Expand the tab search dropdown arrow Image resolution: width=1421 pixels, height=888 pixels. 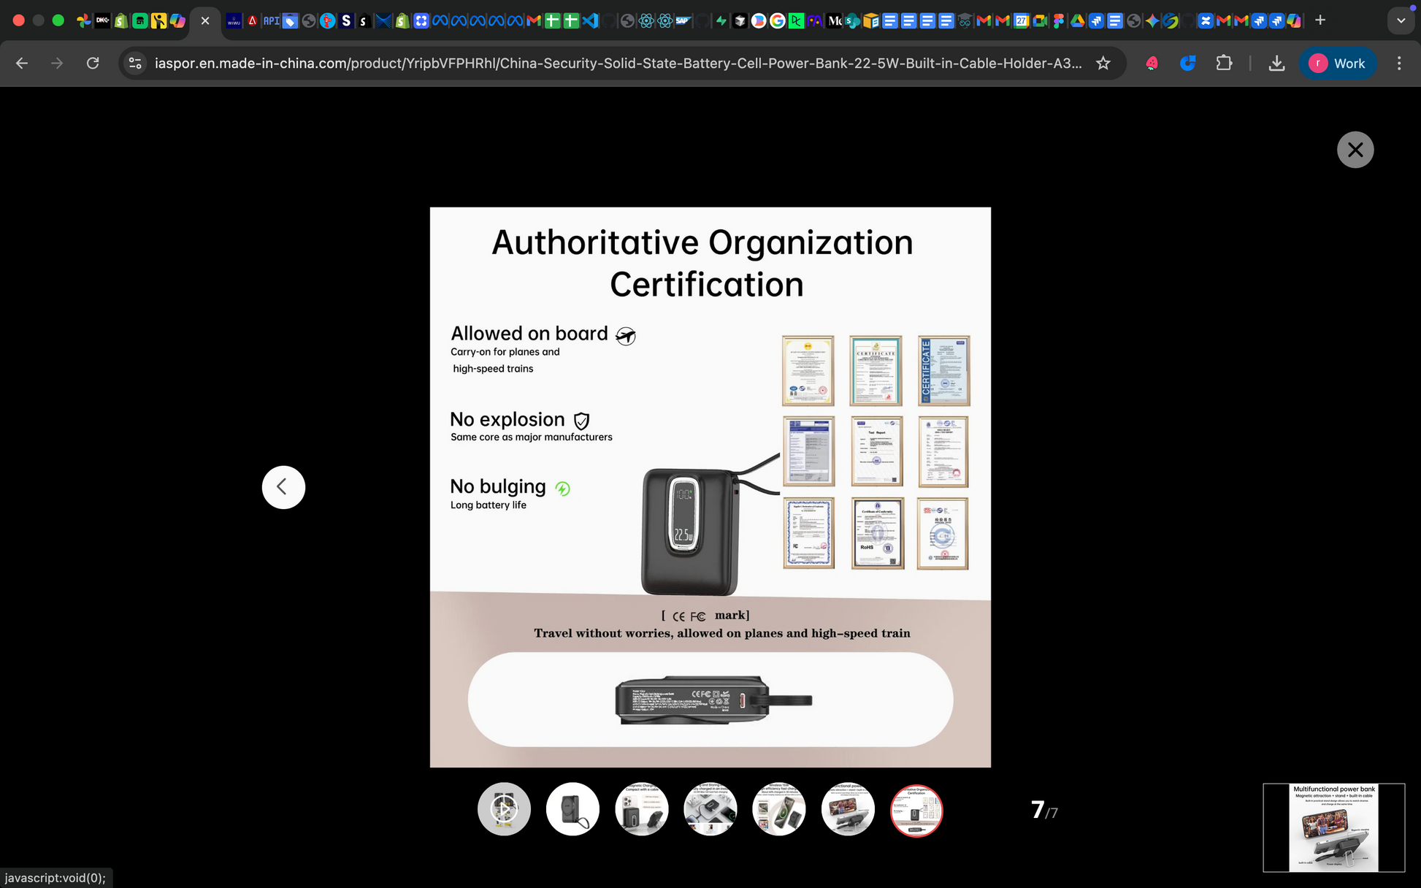[x=1401, y=20]
